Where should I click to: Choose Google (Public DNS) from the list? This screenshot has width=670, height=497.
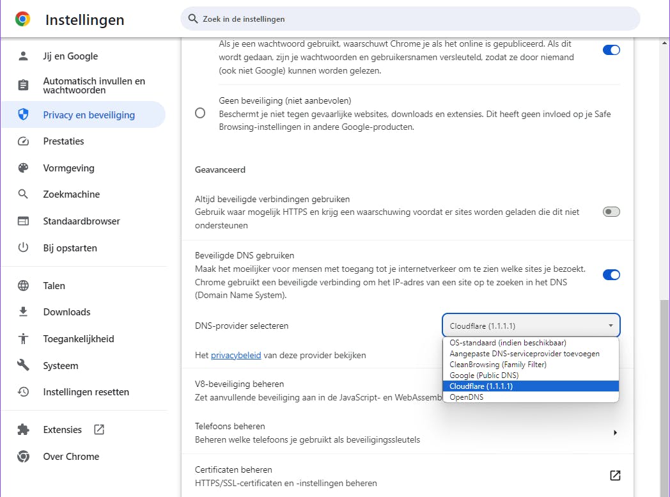click(x=484, y=375)
